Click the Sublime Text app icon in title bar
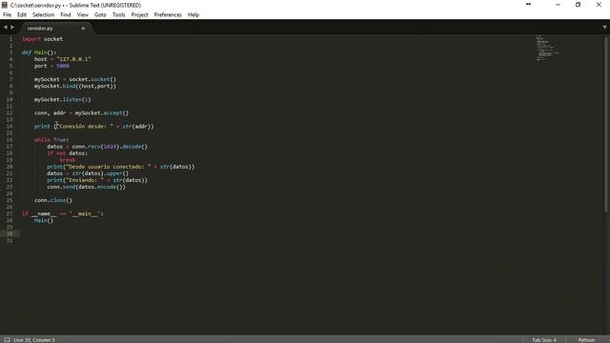Image resolution: width=610 pixels, height=343 pixels. click(x=5, y=5)
